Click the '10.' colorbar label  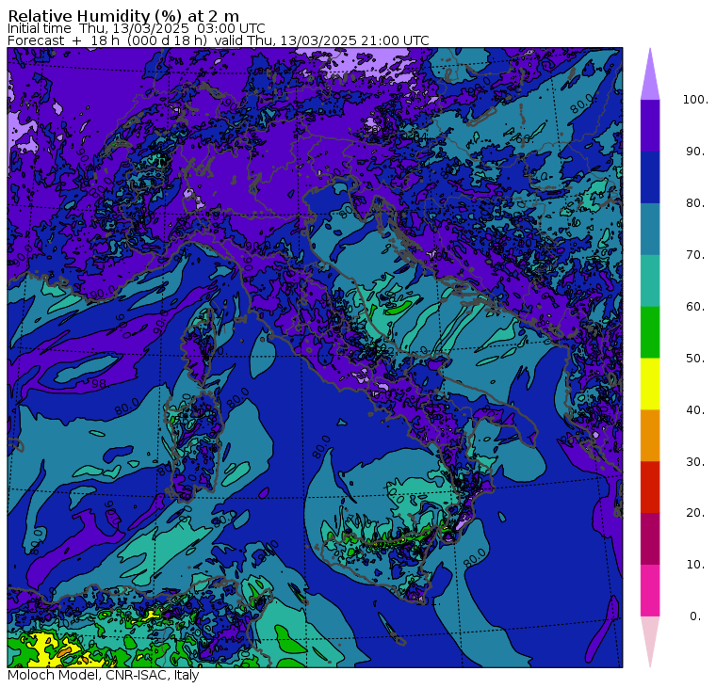coord(695,565)
